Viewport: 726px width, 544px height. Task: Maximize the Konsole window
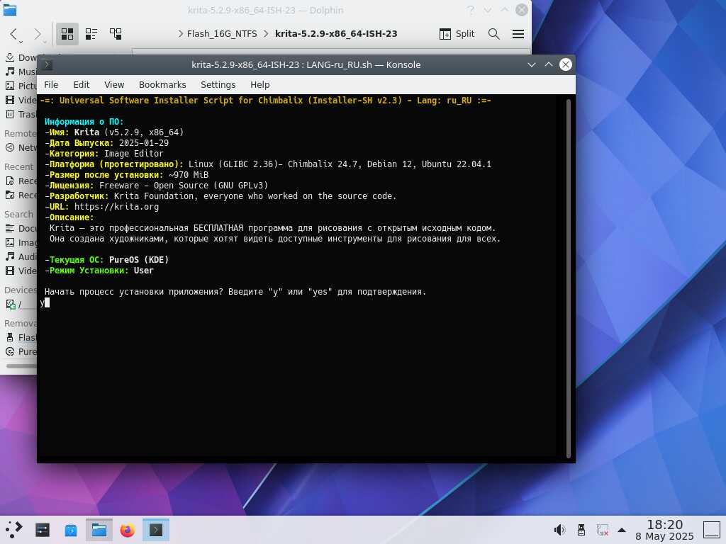tap(549, 64)
